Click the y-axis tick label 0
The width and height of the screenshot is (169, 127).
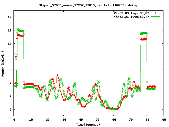(11, 110)
